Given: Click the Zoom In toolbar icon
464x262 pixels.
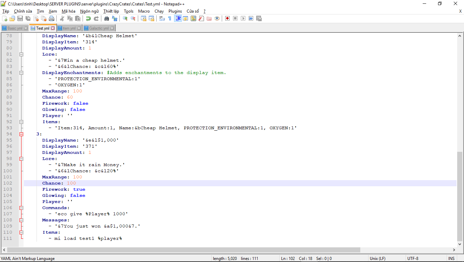Looking at the screenshot, I should [125, 18].
